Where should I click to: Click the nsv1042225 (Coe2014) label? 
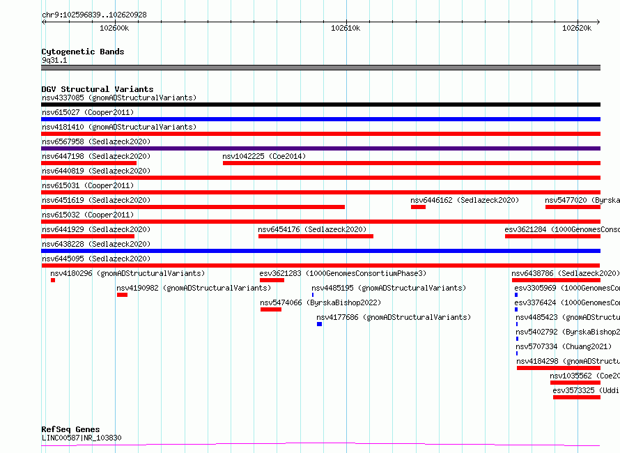(264, 156)
